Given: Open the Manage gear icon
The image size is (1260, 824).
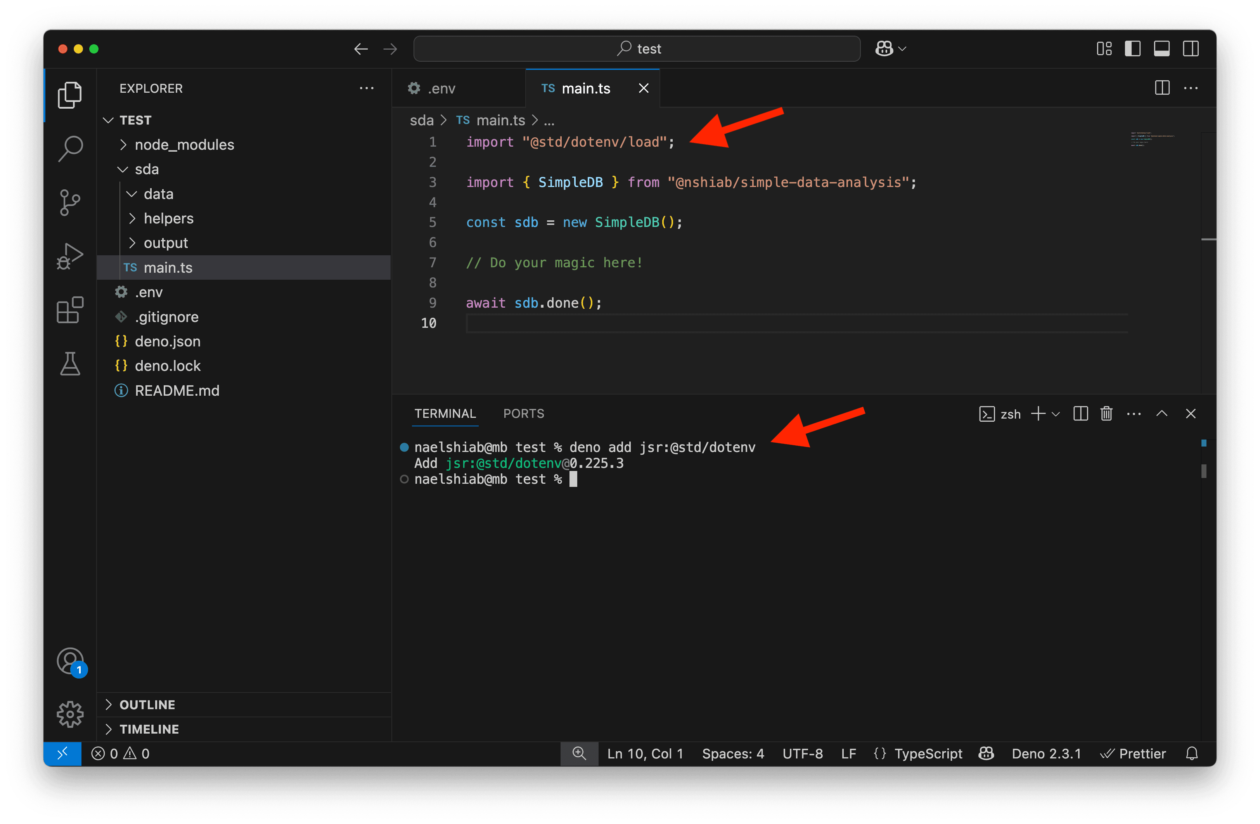Looking at the screenshot, I should click(x=70, y=714).
